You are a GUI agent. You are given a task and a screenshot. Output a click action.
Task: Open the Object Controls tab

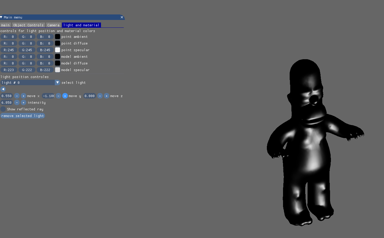pyautogui.click(x=28, y=25)
